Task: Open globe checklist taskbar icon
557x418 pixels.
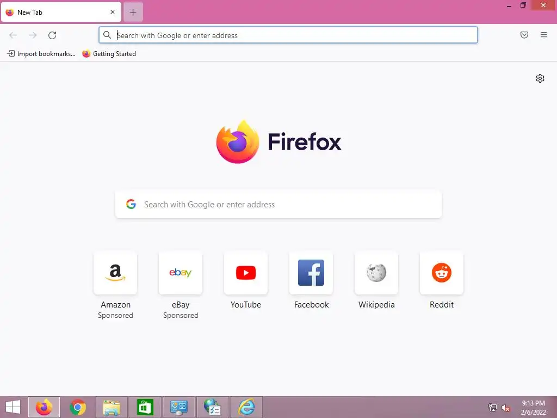Action: (213, 407)
